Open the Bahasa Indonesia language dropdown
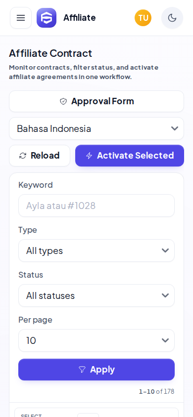193x417 pixels. pos(96,128)
